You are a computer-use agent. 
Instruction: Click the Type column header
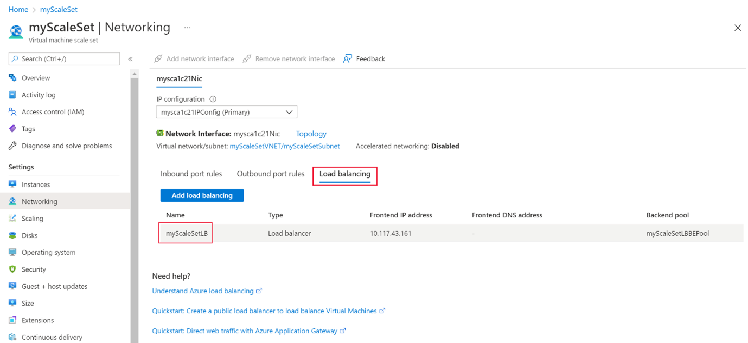(276, 215)
